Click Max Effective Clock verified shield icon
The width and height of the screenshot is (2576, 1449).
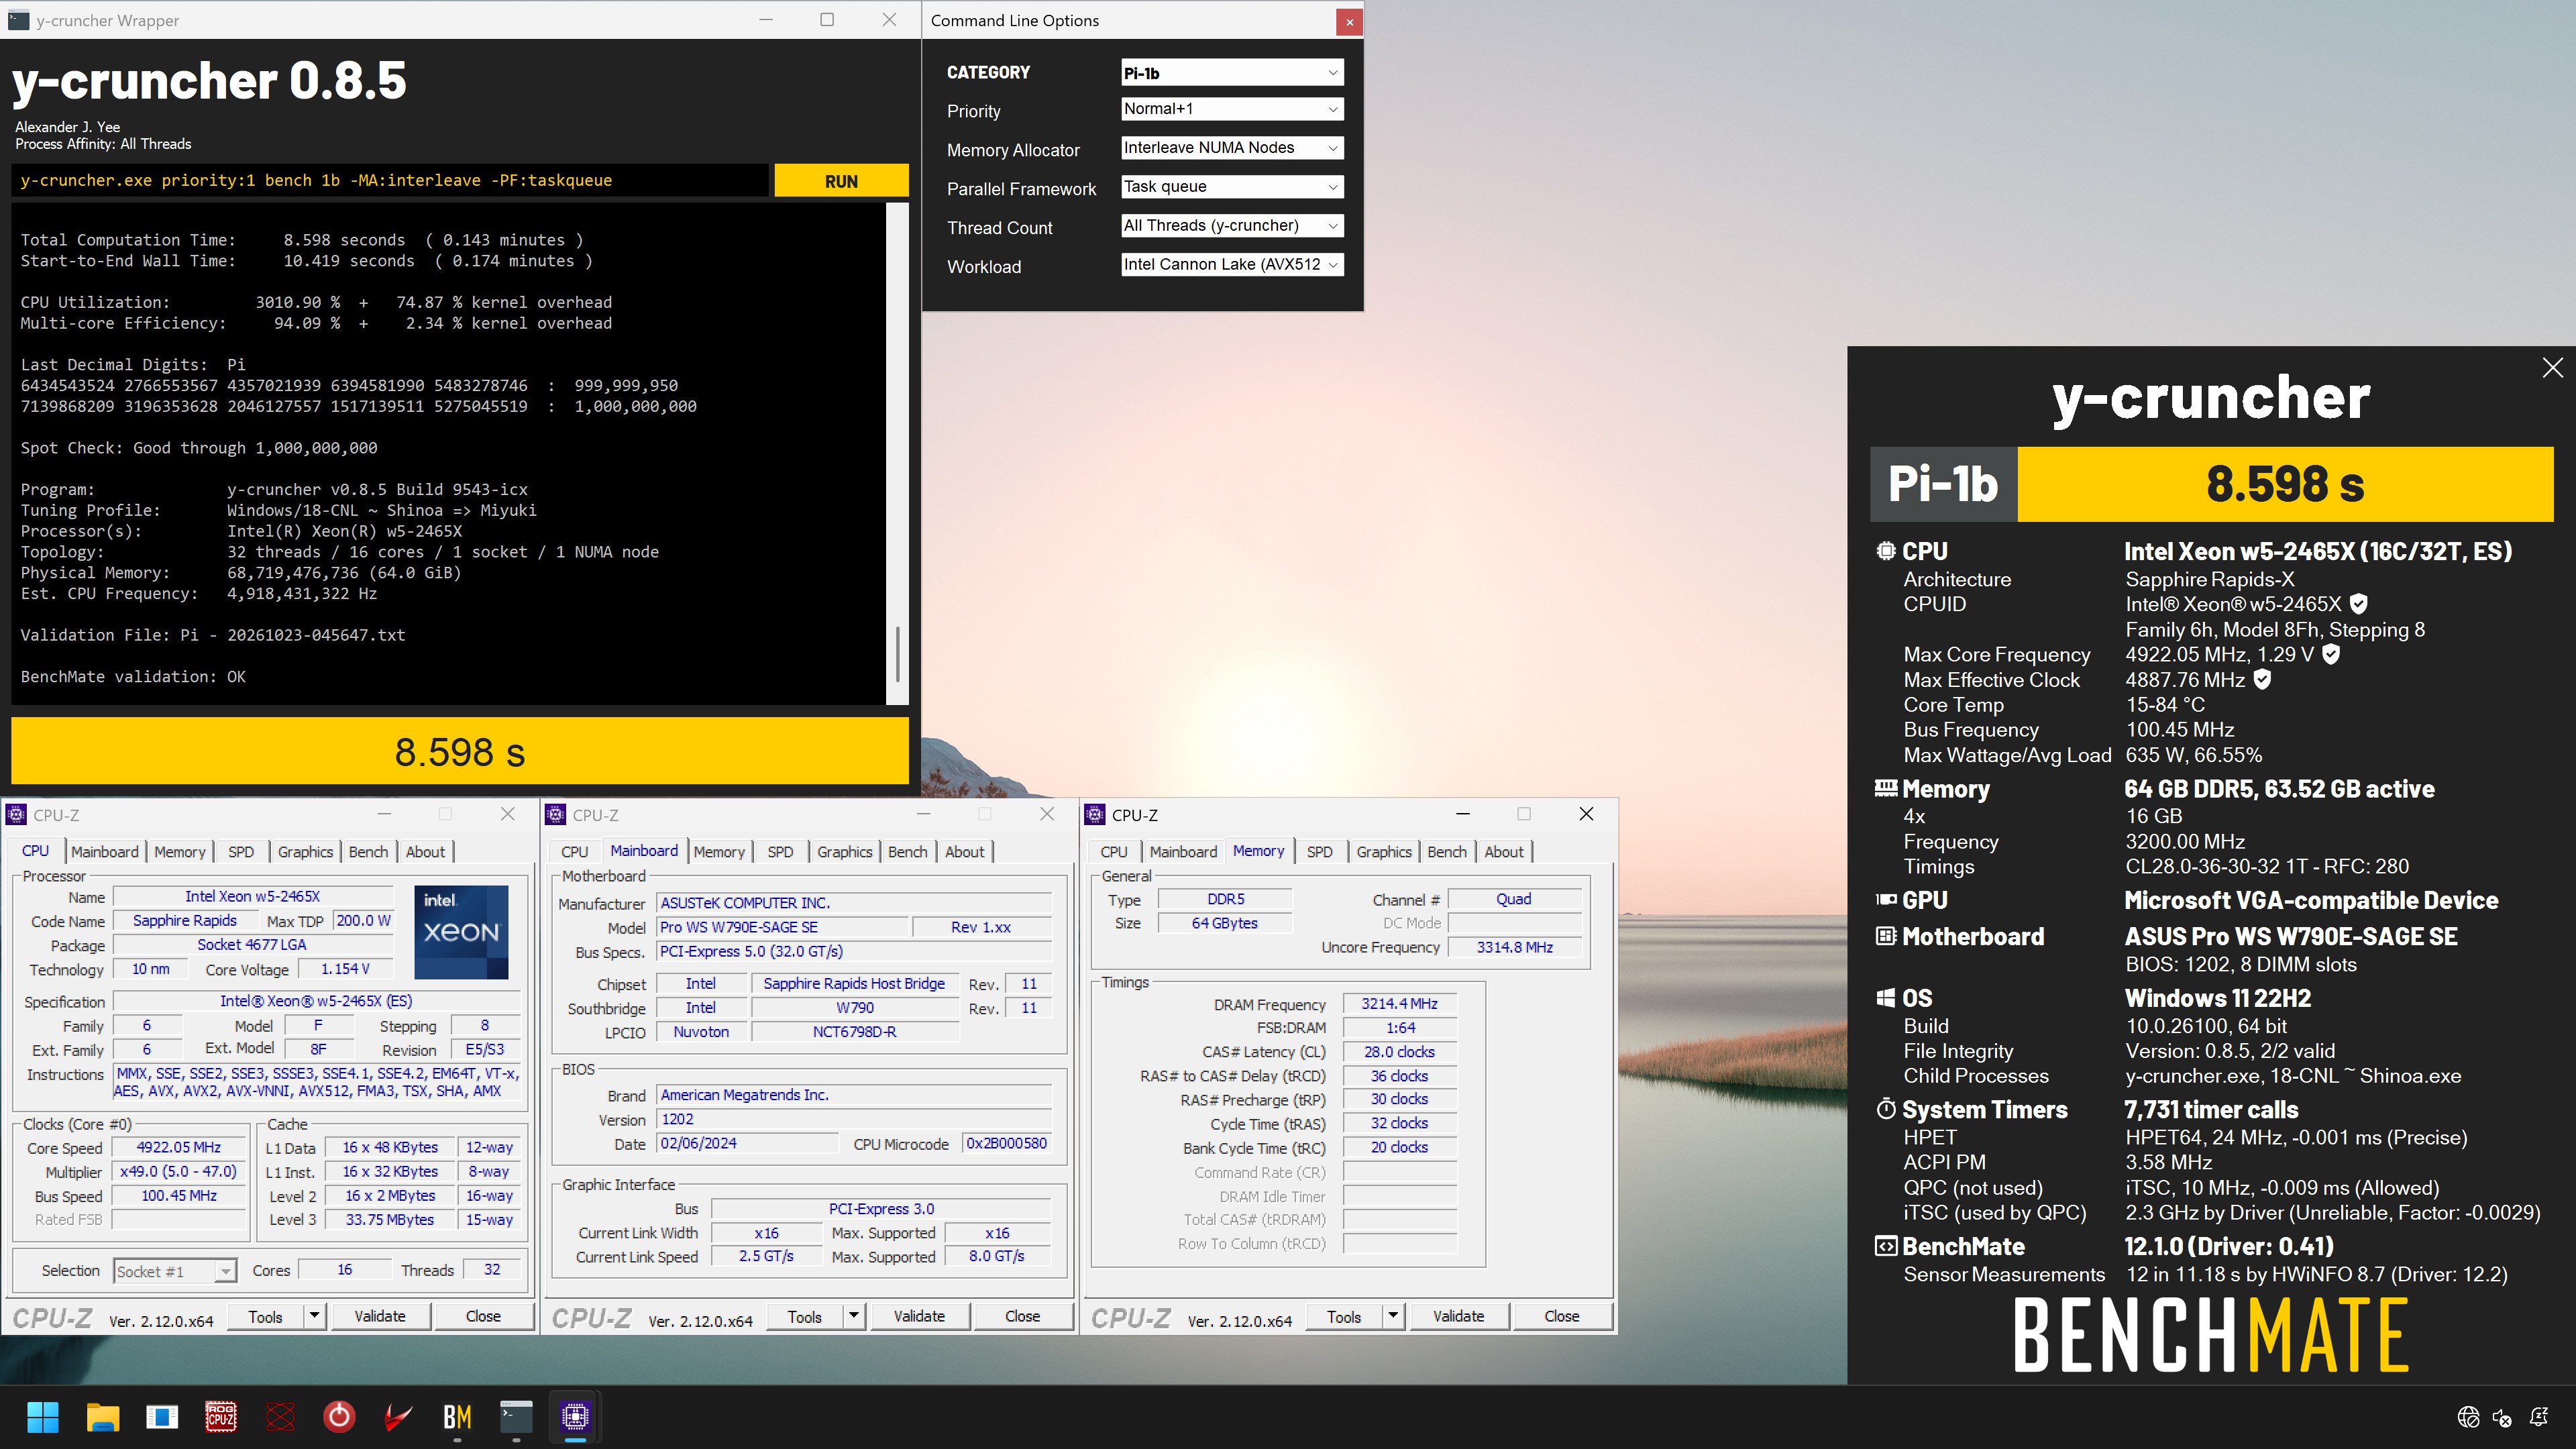[2262, 679]
